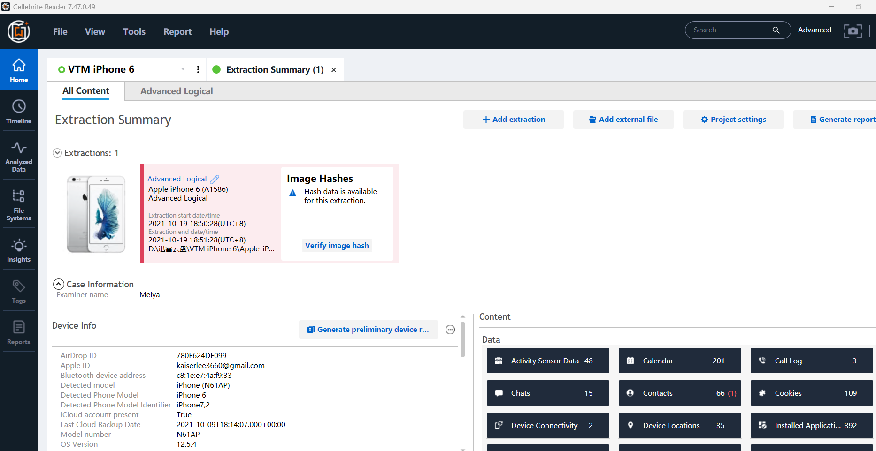Open the Chats data tile
876x451 pixels.
[548, 393]
